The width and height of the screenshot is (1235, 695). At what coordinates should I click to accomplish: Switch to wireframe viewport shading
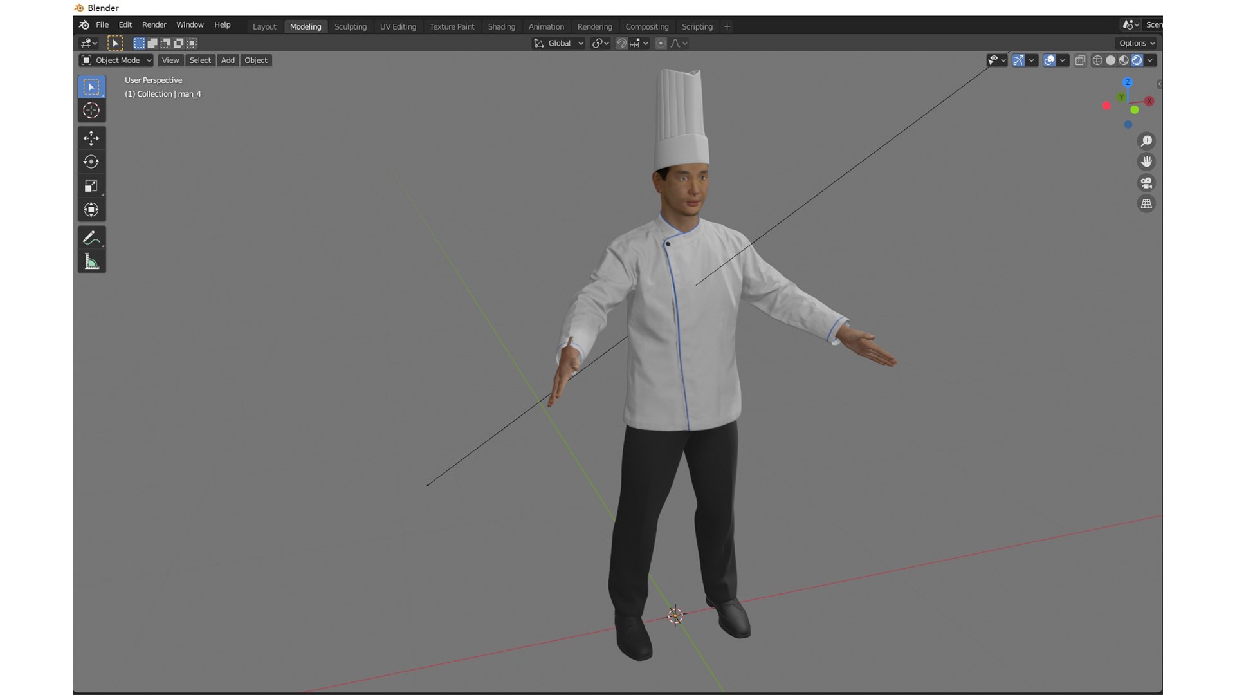coord(1097,60)
